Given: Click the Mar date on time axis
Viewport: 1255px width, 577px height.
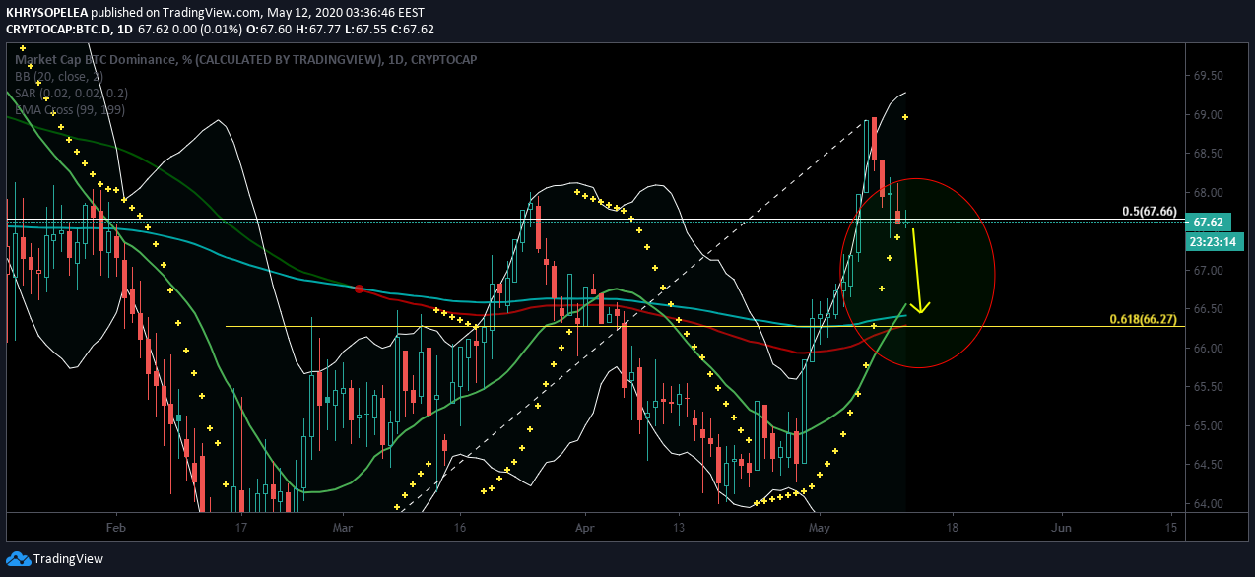Looking at the screenshot, I should coord(343,528).
